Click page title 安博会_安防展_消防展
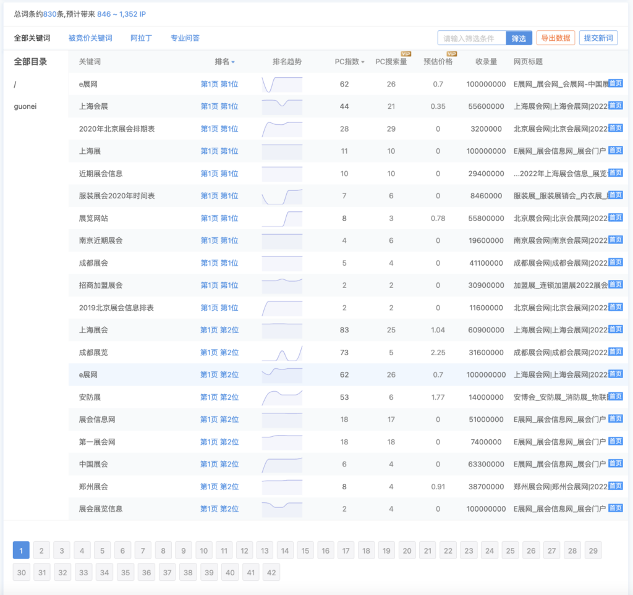 [561, 397]
